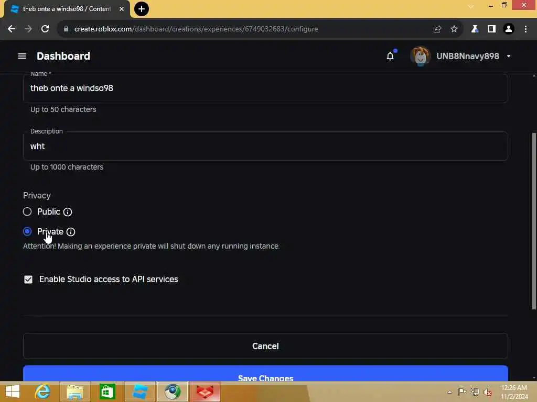Go forward in browser history
Screen dimensions: 537x402
(x=28, y=29)
